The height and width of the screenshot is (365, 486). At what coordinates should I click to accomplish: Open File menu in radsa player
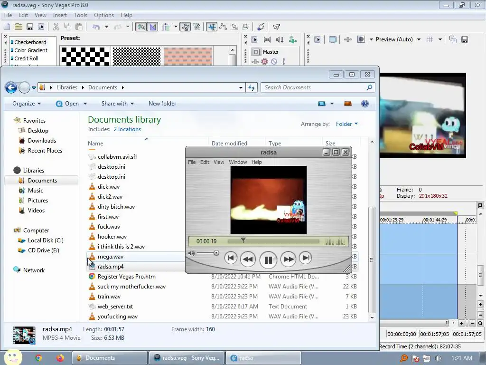pyautogui.click(x=192, y=162)
